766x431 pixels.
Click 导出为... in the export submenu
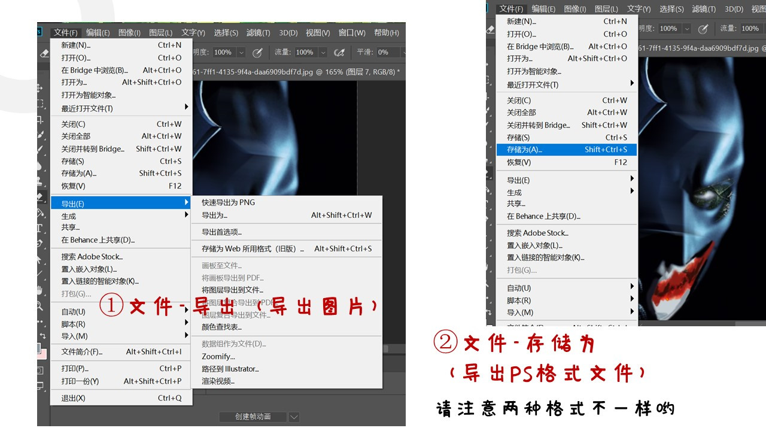point(214,215)
